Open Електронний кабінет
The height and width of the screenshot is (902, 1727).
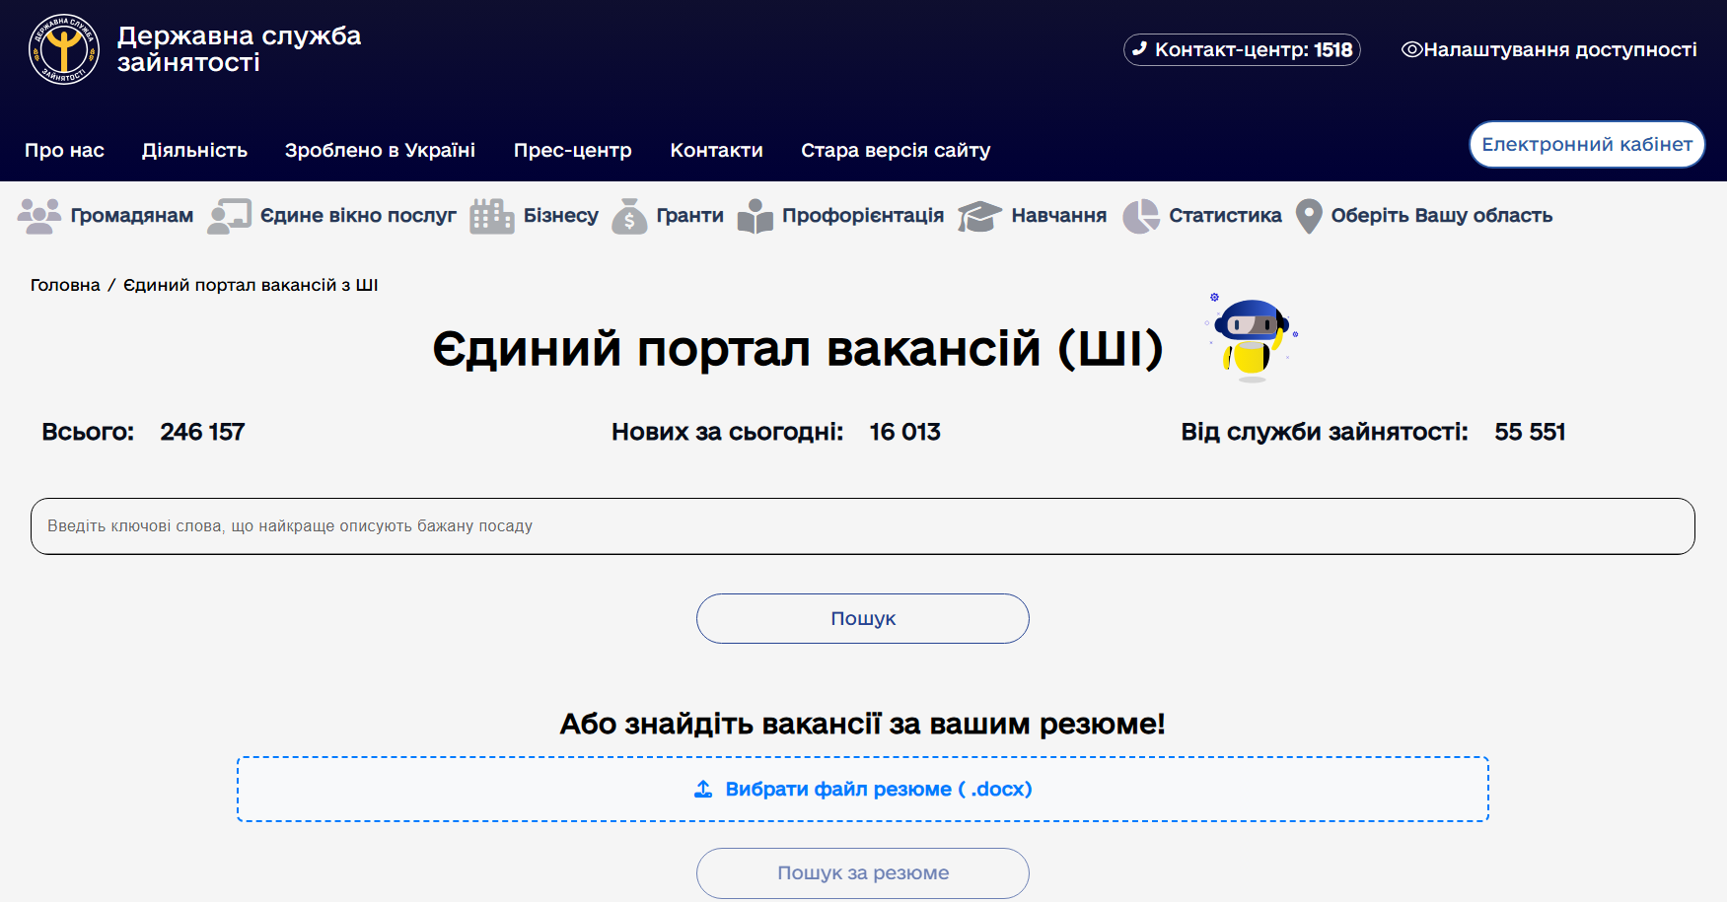click(1586, 144)
